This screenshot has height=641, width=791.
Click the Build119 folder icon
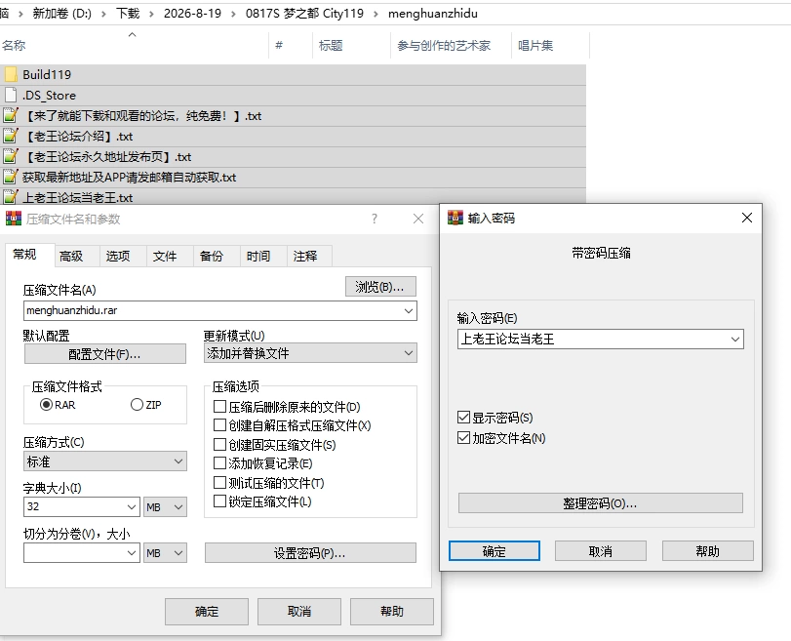tap(11, 75)
